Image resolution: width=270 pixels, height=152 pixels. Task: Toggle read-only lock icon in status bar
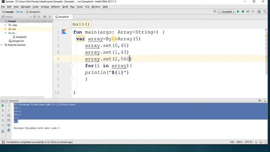[256, 142]
